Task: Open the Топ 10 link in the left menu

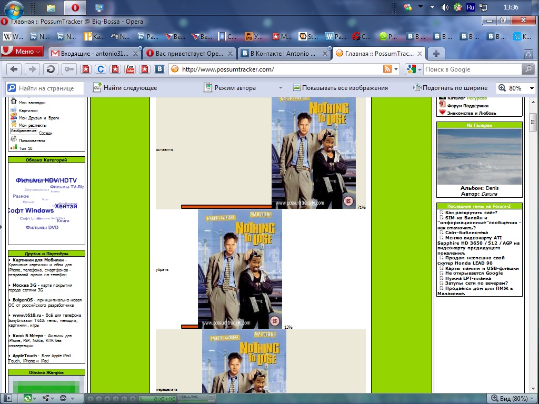Action: [25, 148]
